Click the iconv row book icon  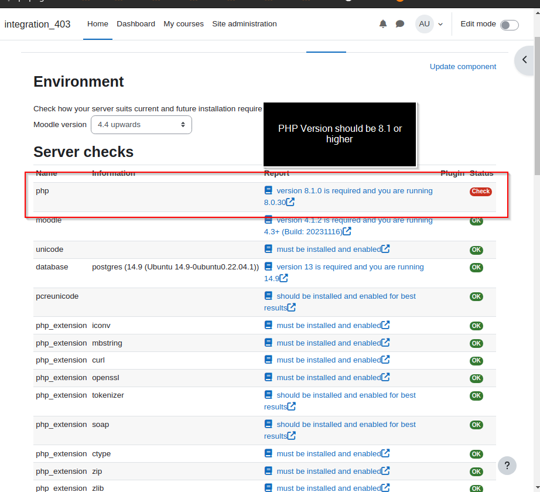click(x=268, y=324)
